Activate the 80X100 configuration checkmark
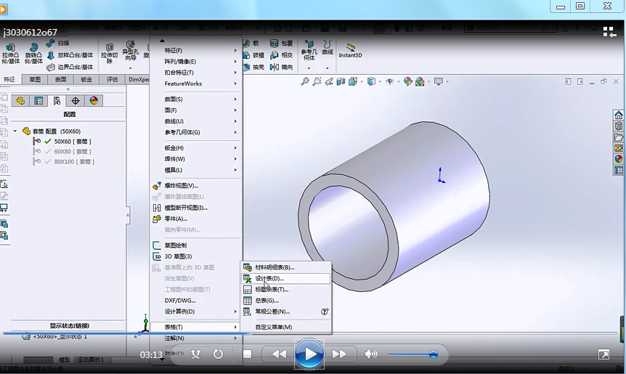 pos(48,162)
